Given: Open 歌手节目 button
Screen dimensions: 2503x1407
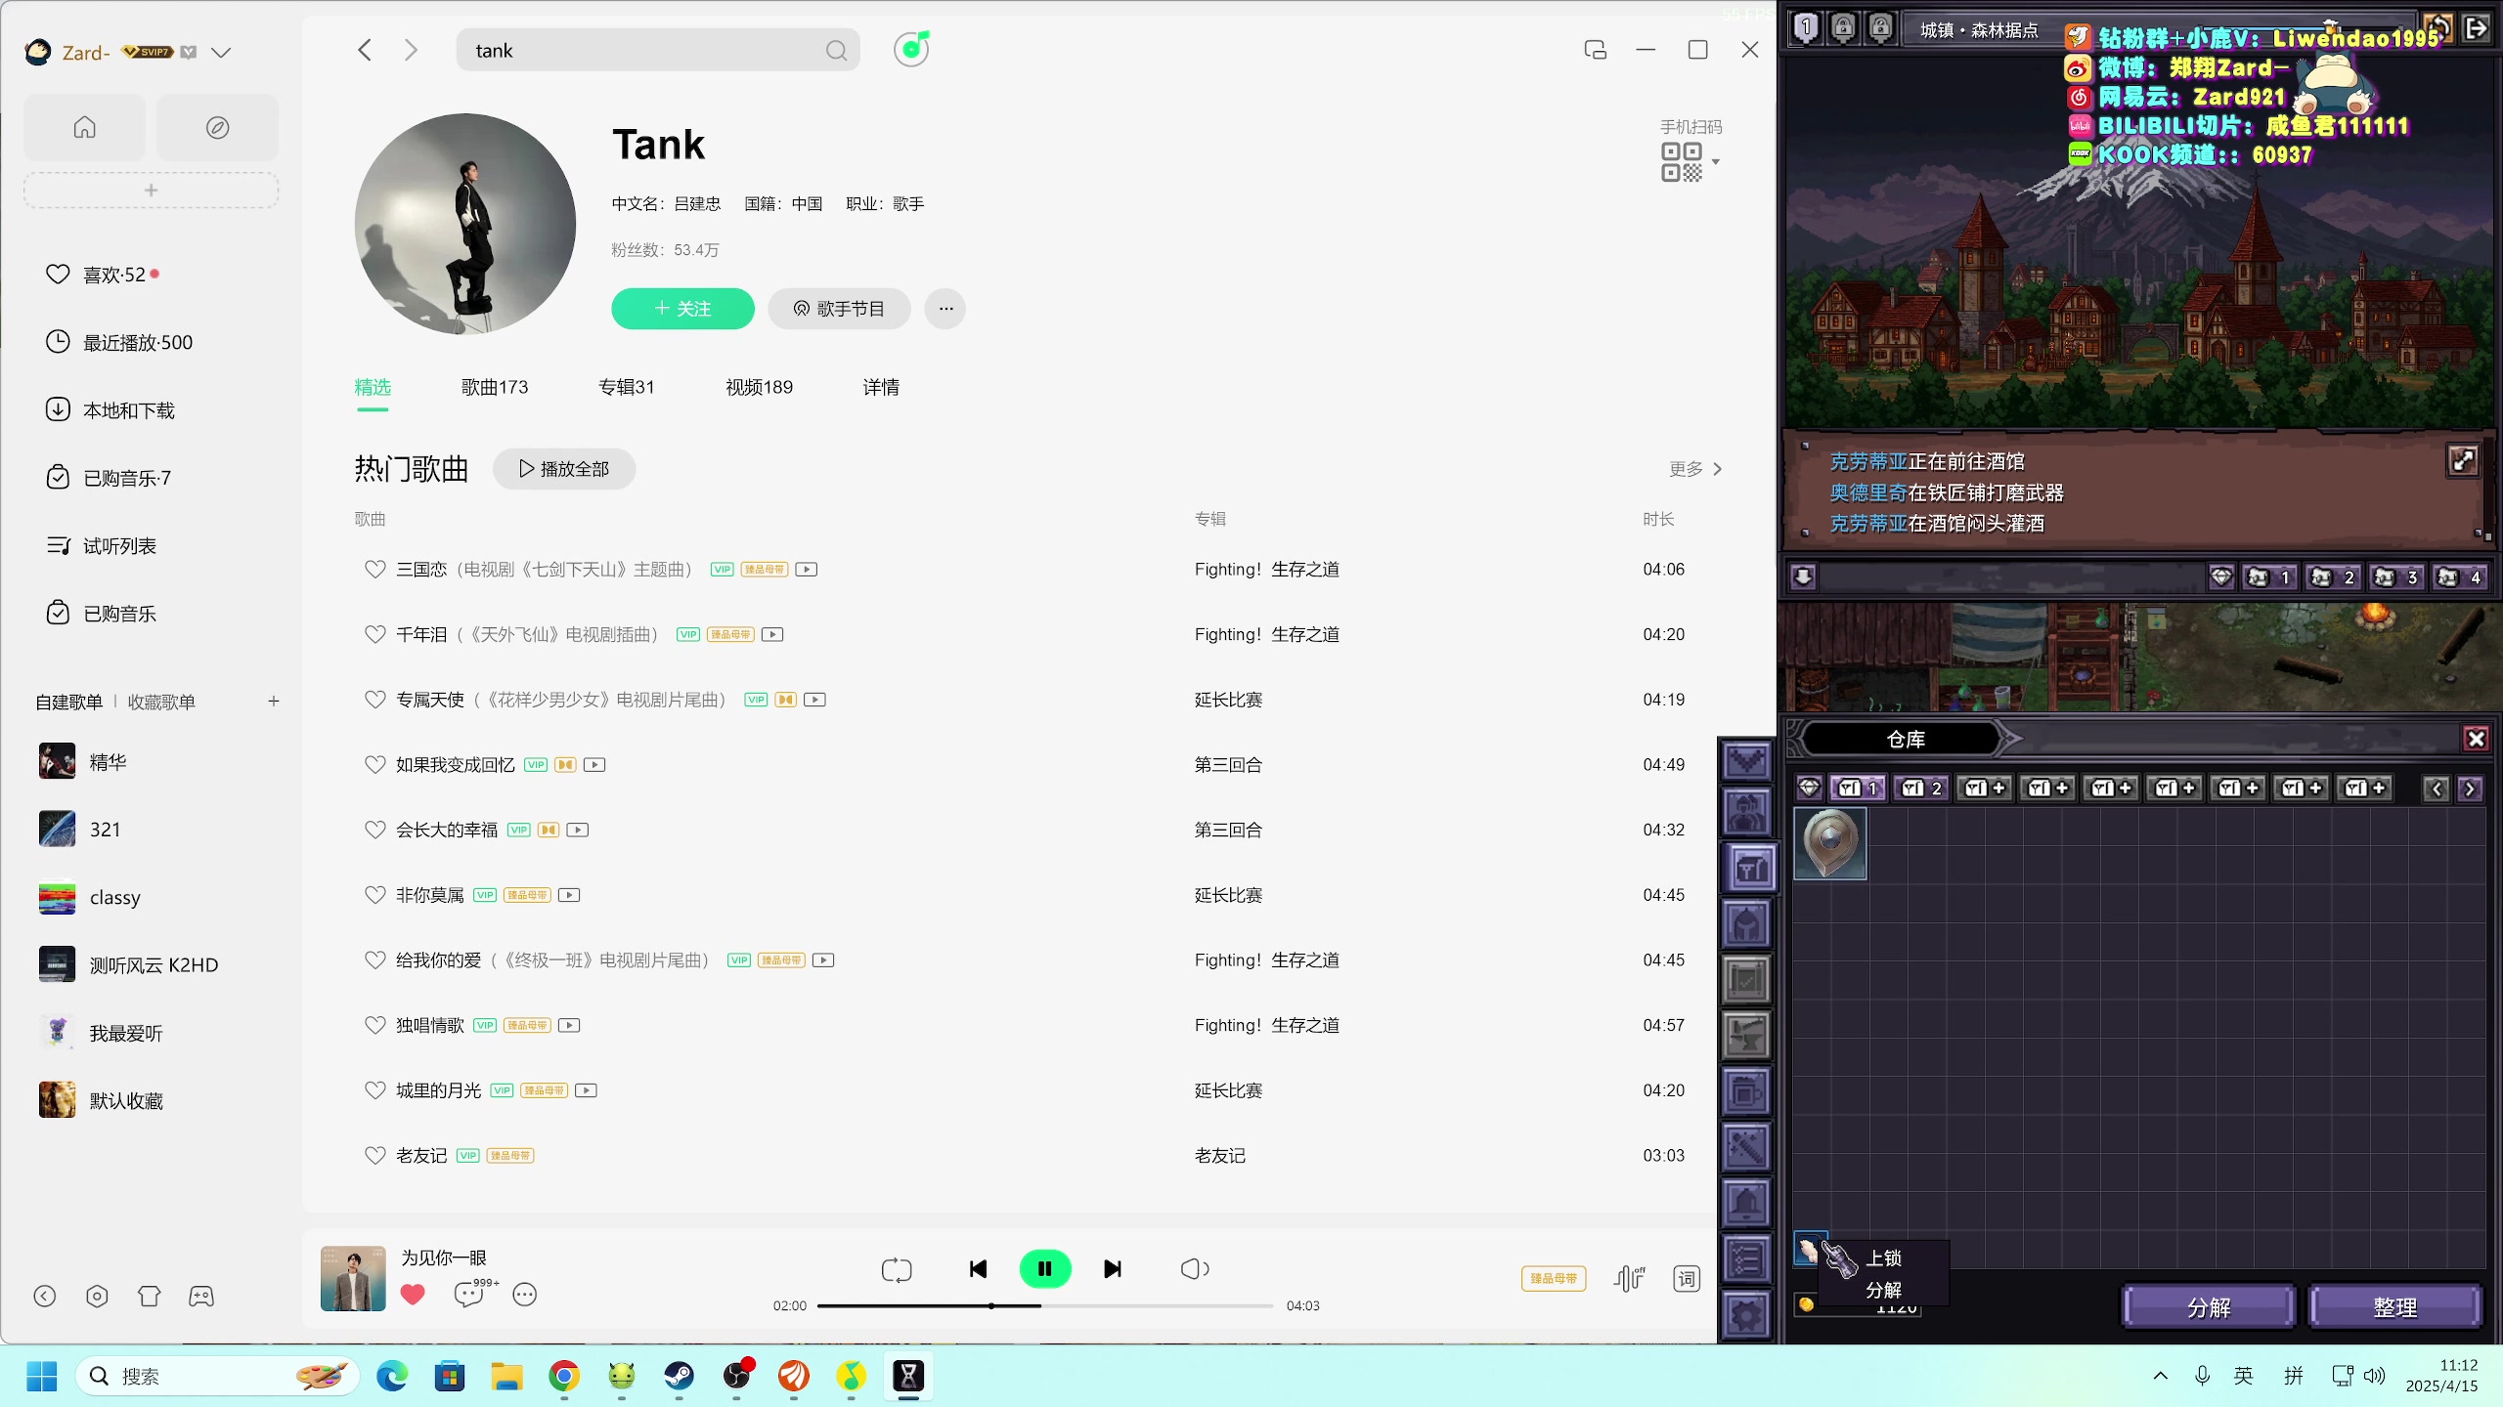Looking at the screenshot, I should coord(839,309).
